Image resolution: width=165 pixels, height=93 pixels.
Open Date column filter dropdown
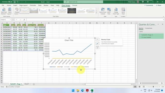(10, 25)
